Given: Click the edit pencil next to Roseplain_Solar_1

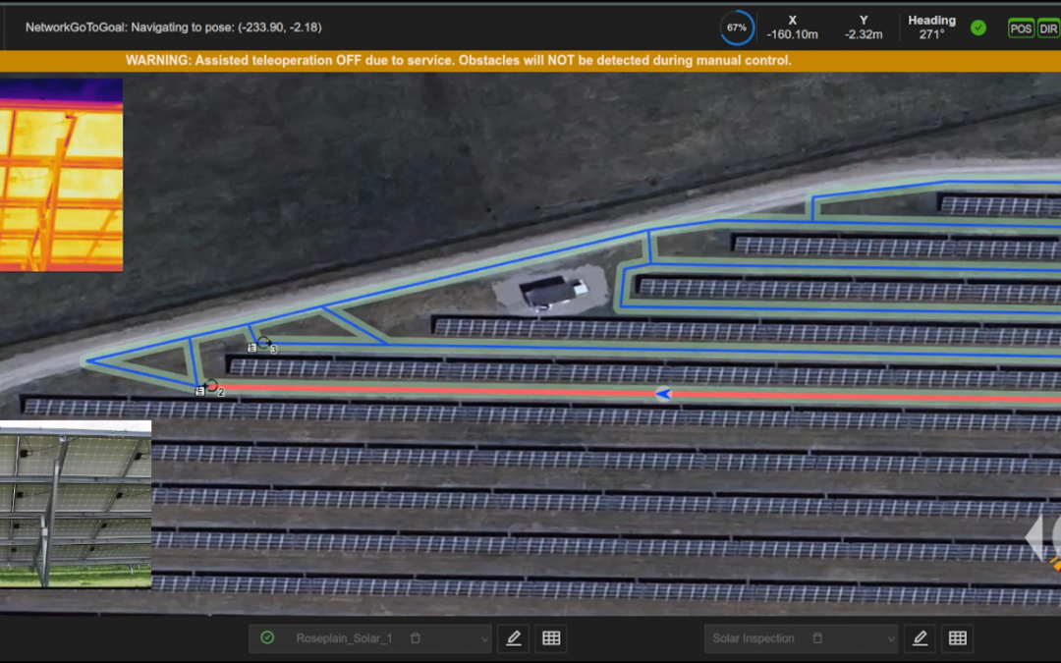Looking at the screenshot, I should click(513, 638).
